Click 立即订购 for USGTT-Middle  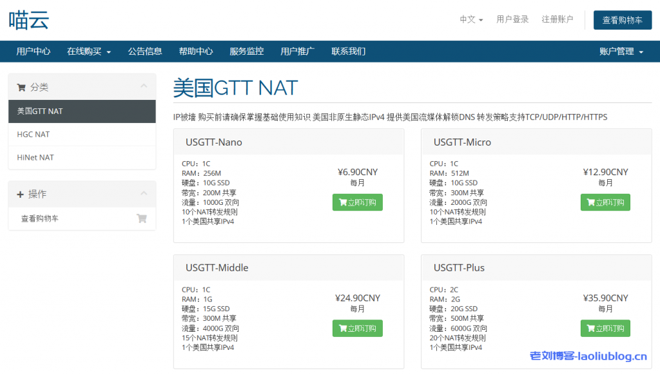(x=357, y=328)
